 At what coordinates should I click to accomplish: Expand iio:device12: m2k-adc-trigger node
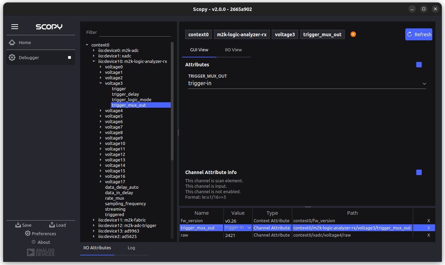(94, 225)
